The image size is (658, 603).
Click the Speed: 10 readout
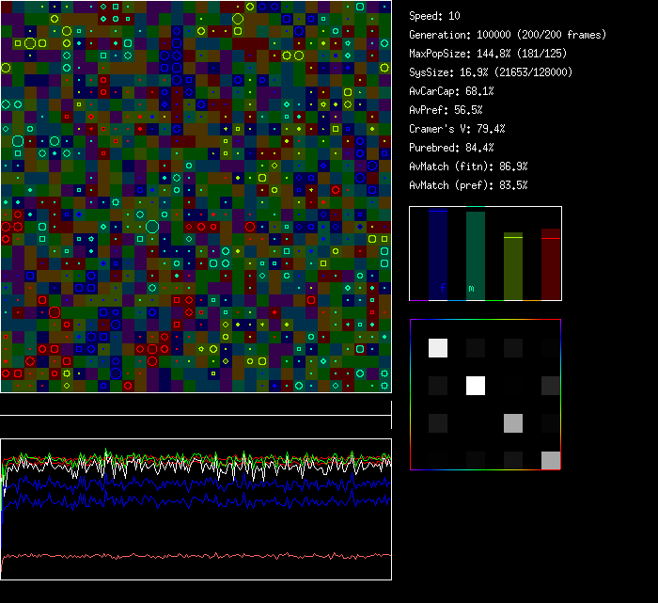[x=435, y=16]
